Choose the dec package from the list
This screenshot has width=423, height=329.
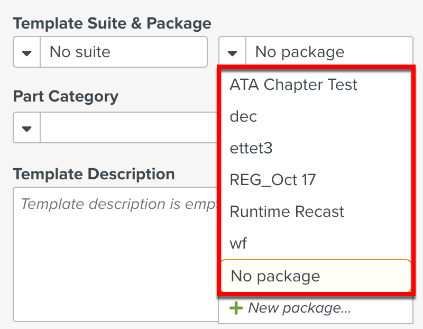click(x=243, y=116)
